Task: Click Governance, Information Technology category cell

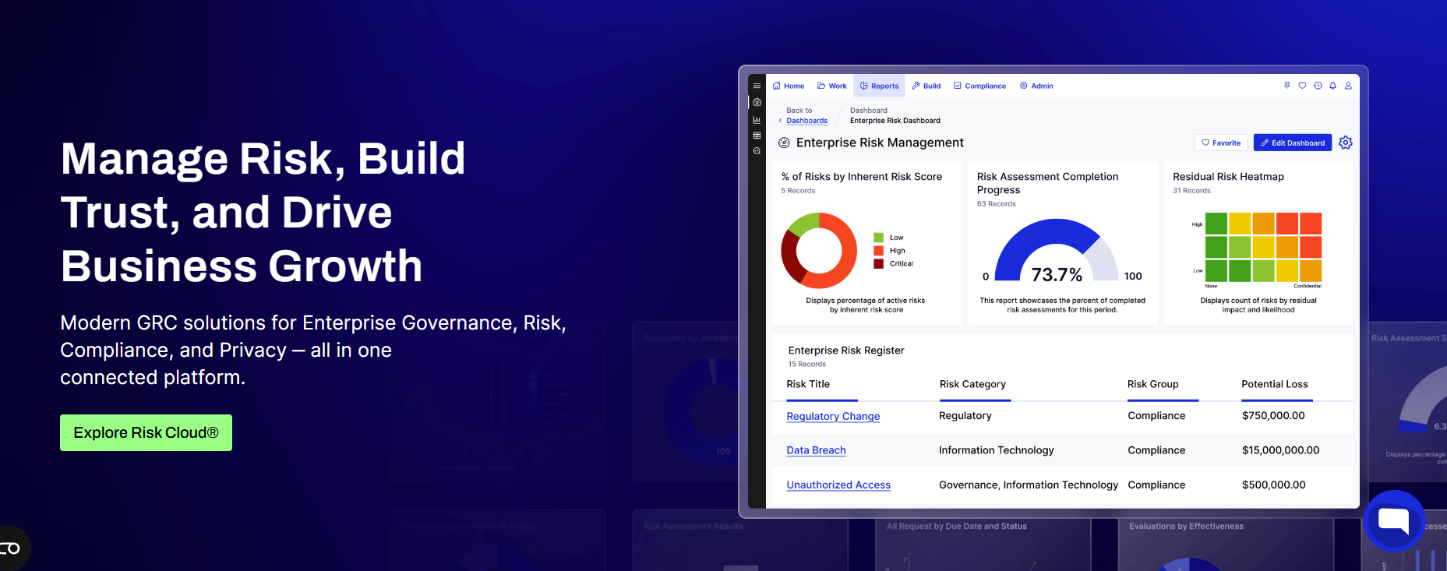Action: pos(1028,485)
